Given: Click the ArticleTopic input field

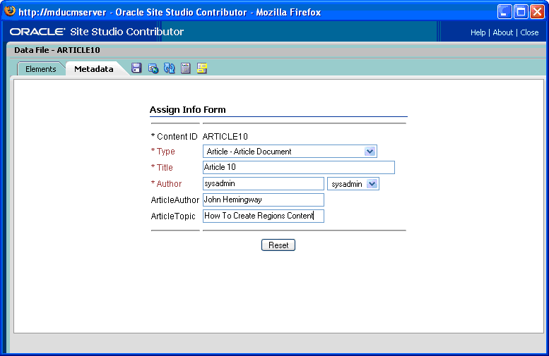Looking at the screenshot, I should point(264,216).
